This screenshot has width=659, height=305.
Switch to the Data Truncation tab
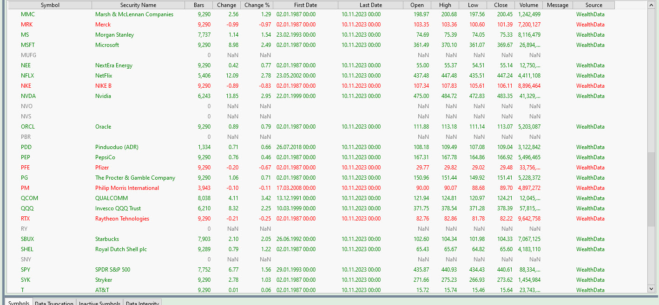point(54,303)
